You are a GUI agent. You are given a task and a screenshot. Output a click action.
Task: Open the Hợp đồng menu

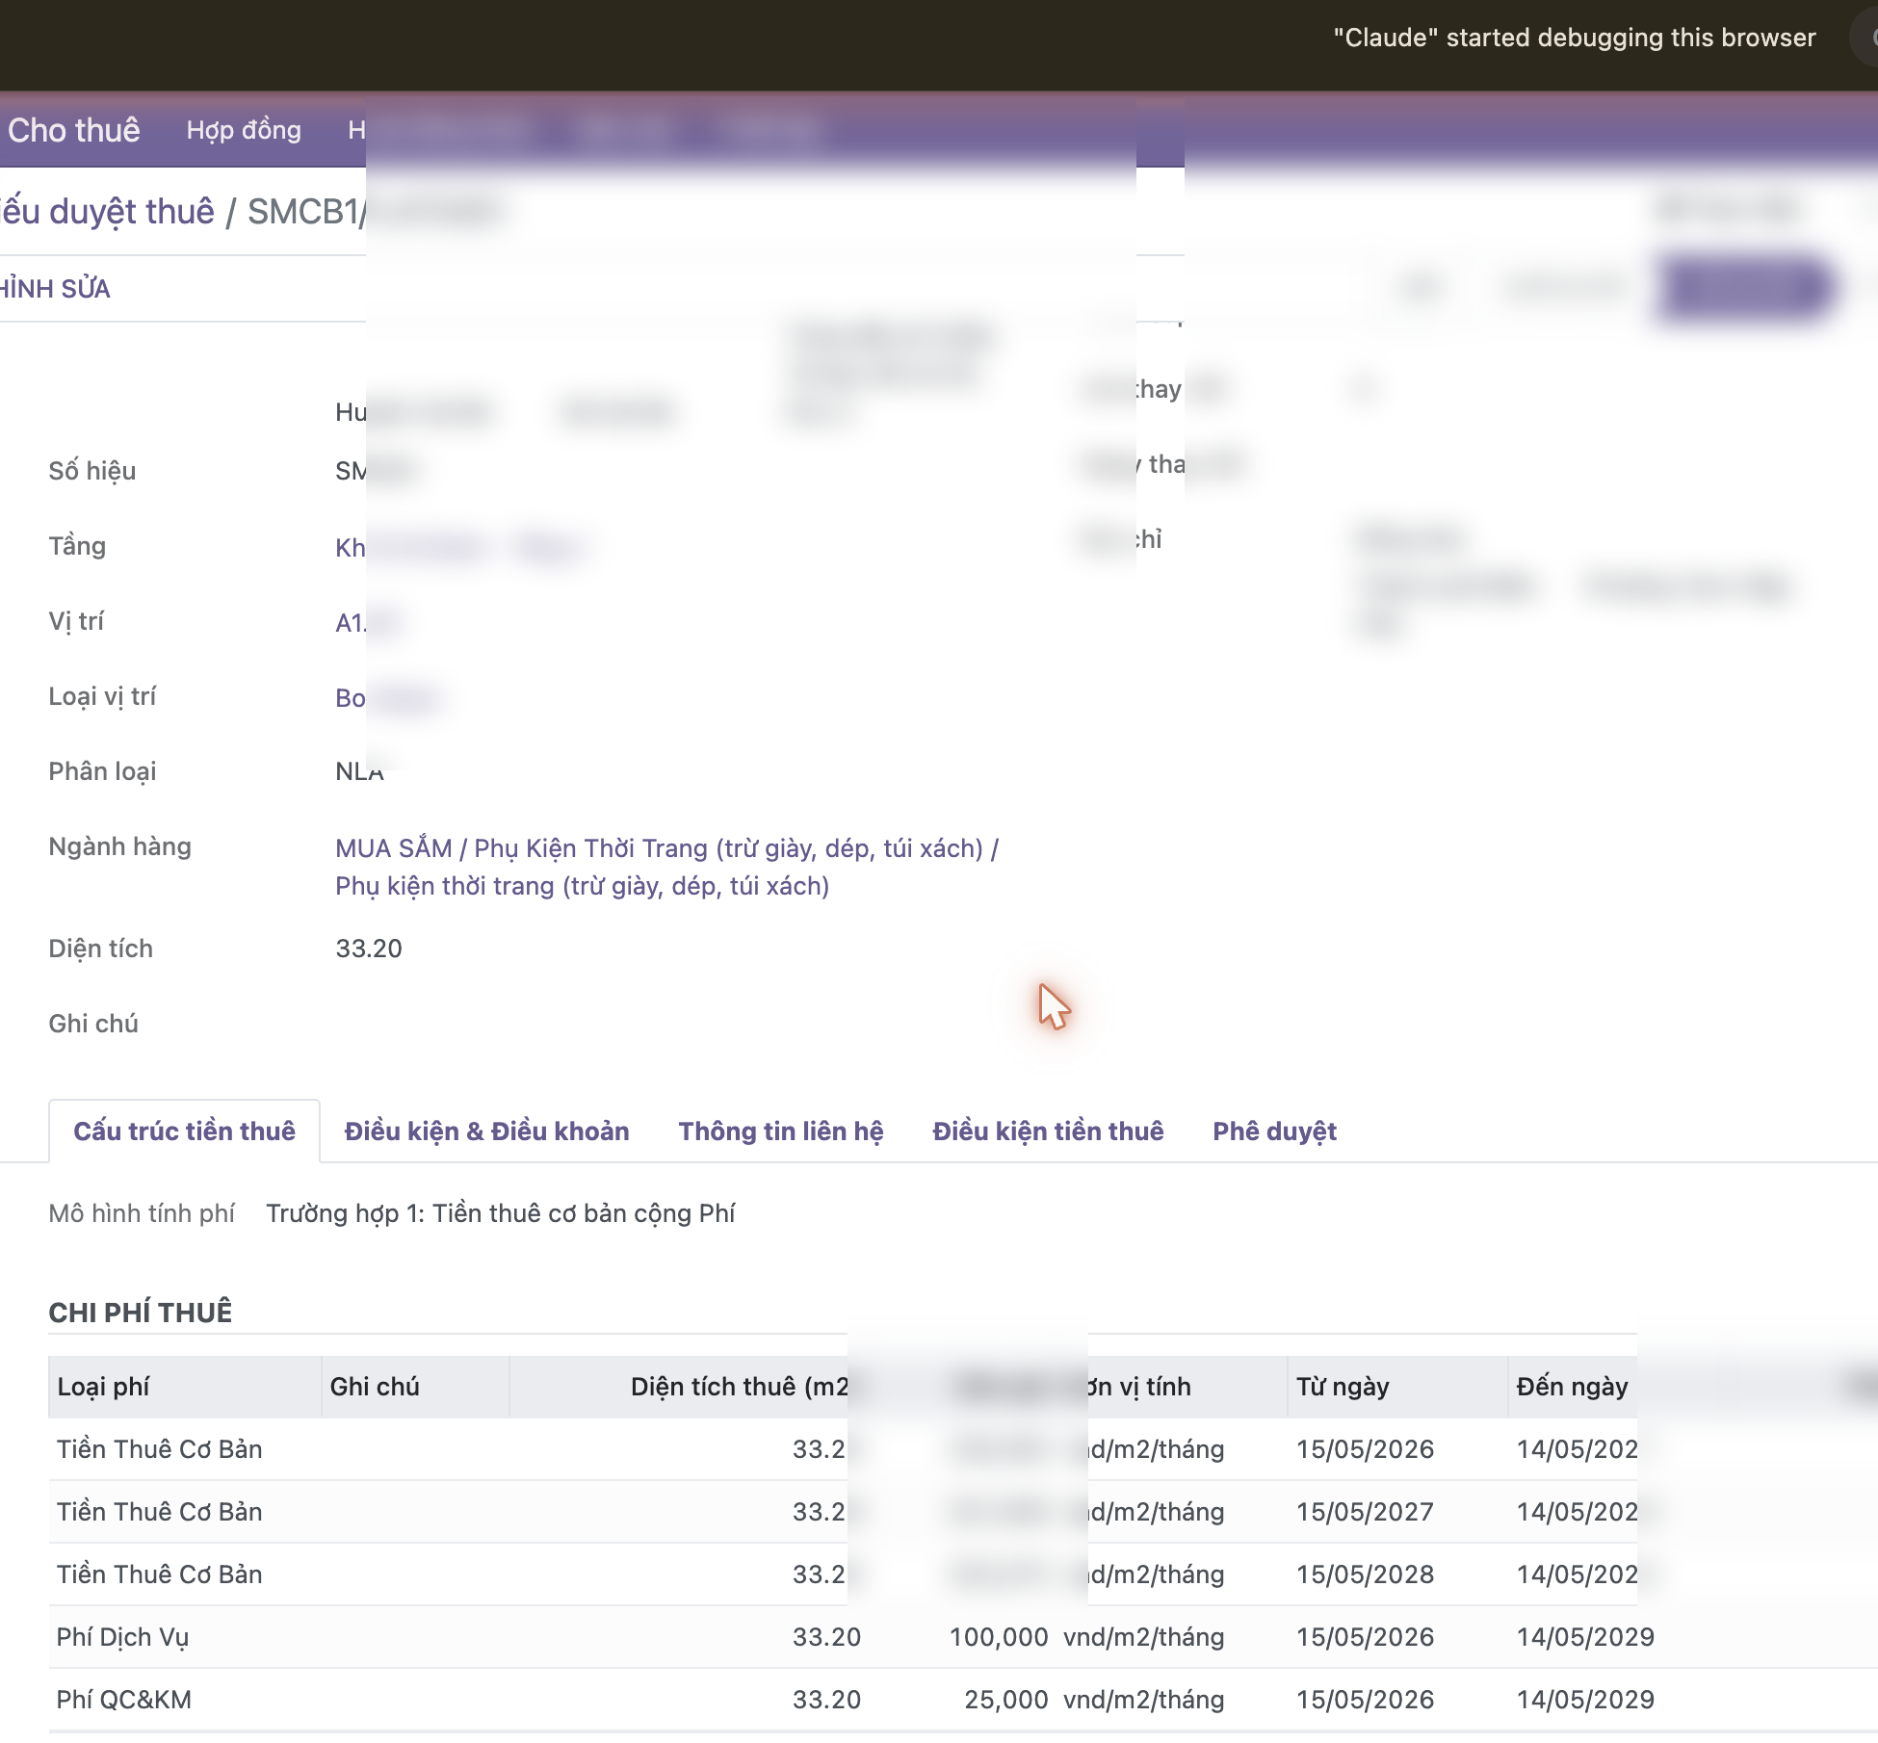click(244, 130)
